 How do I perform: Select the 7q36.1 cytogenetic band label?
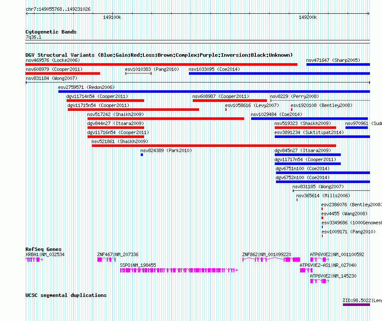33,37
